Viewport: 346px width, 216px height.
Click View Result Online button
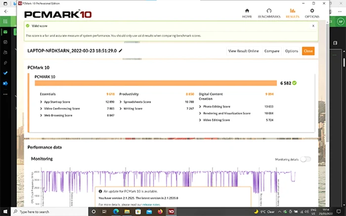(x=243, y=51)
